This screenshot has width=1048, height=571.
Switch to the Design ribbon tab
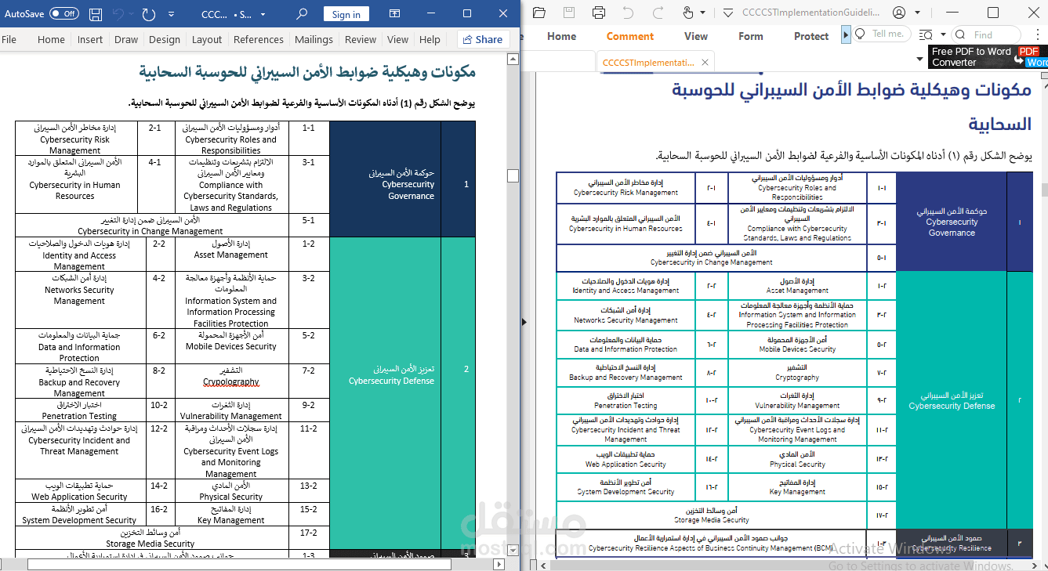pos(165,39)
